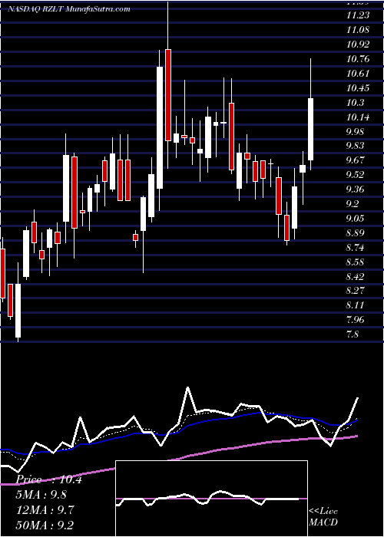Click the <<Live MACD label
The image size is (384, 537).
click(x=323, y=517)
